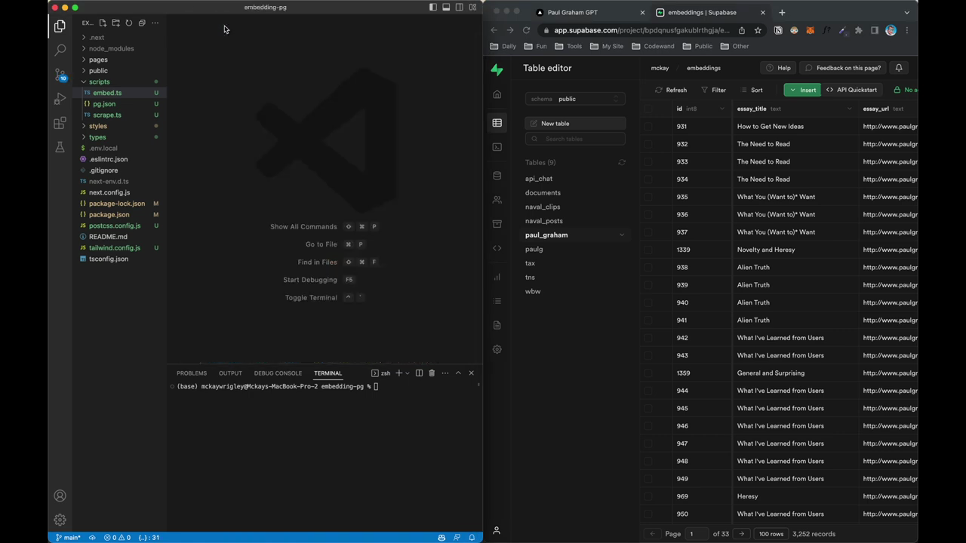Open Testing flask icon in activity bar

pyautogui.click(x=60, y=147)
